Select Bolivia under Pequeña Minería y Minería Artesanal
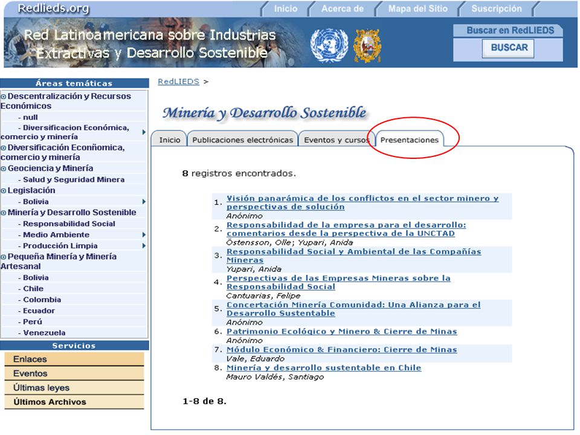 coord(36,277)
